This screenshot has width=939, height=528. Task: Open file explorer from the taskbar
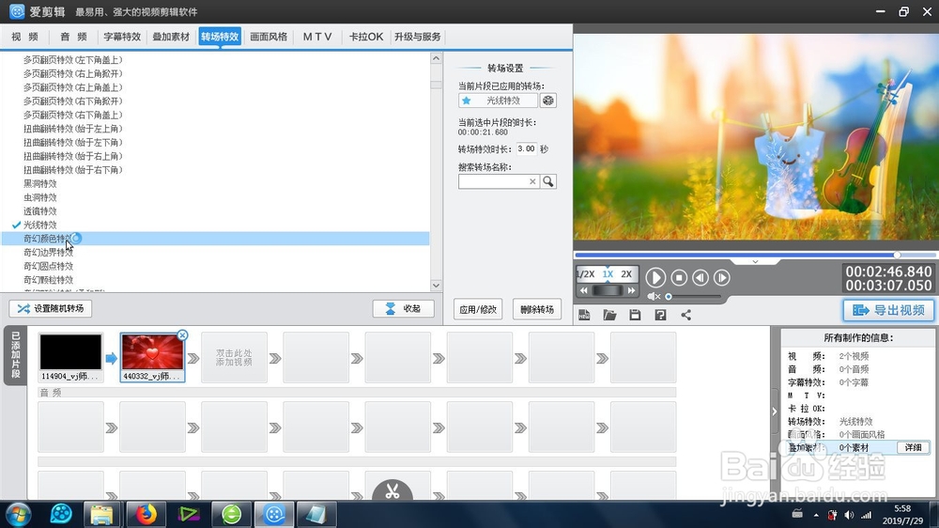click(102, 514)
